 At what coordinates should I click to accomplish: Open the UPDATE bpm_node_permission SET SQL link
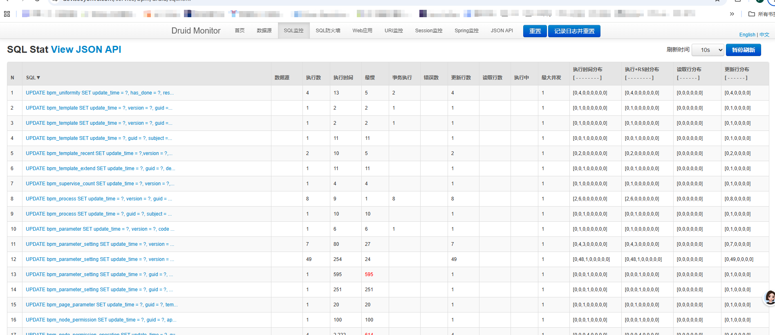click(x=101, y=320)
